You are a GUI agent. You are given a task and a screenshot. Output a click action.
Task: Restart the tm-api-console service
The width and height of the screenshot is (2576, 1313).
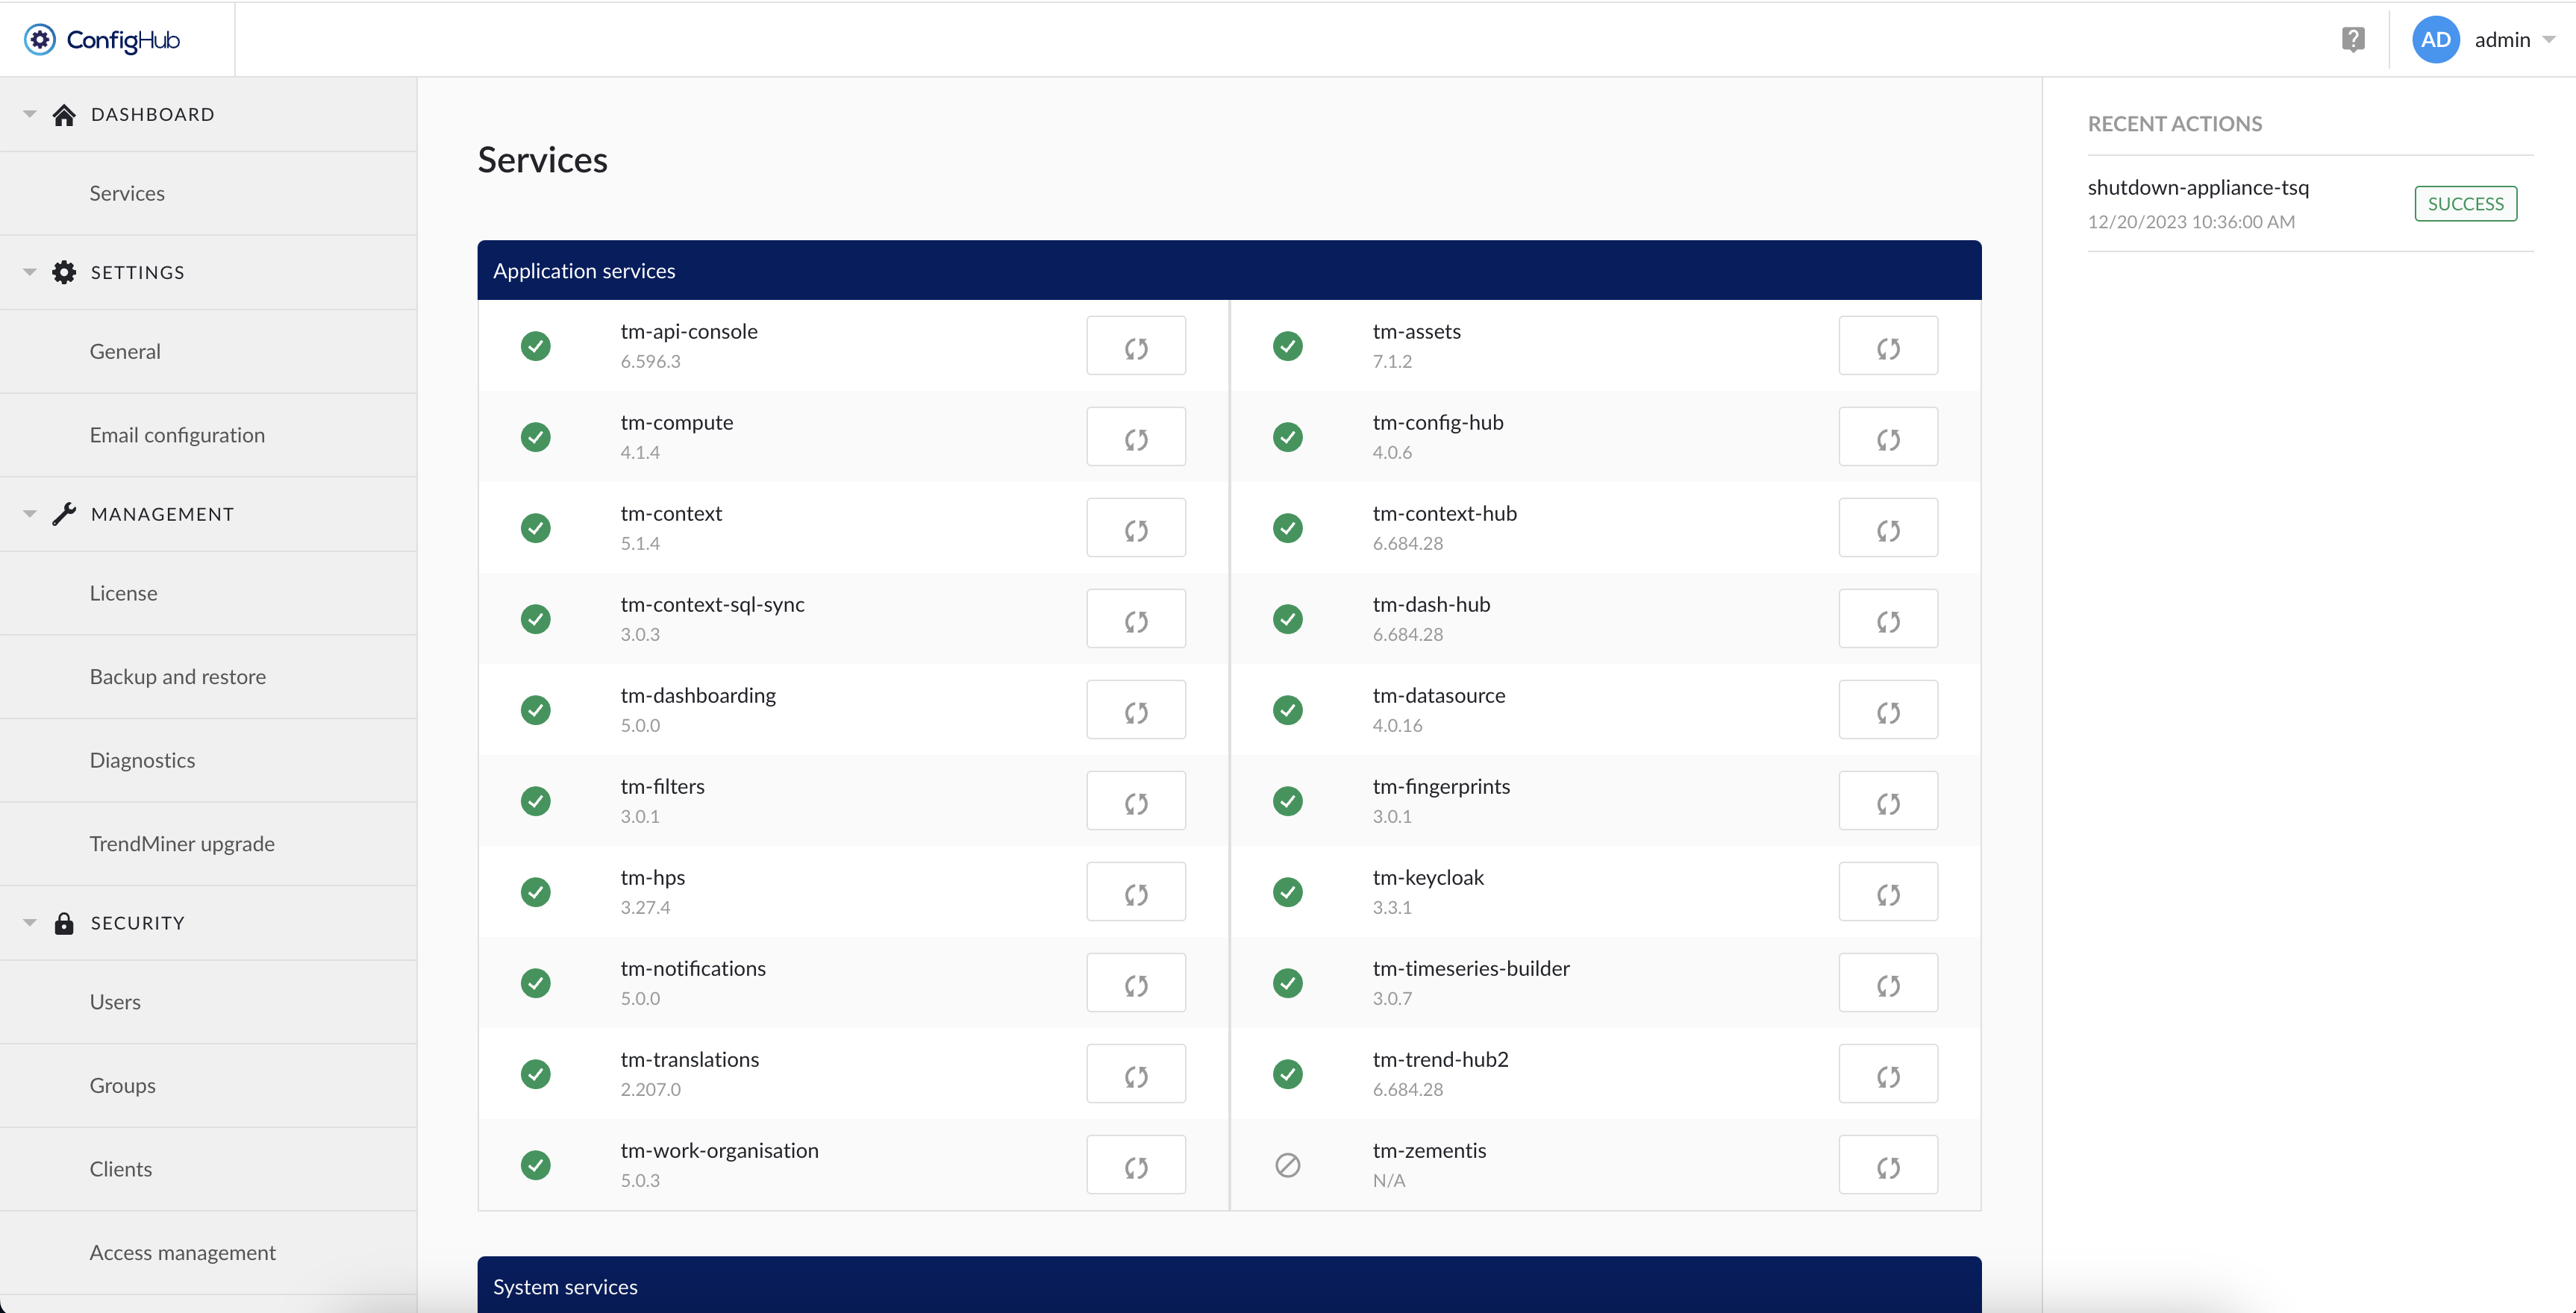[1136, 346]
